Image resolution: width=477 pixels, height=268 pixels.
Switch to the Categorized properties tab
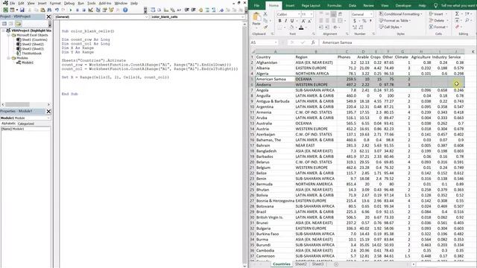(x=26, y=124)
